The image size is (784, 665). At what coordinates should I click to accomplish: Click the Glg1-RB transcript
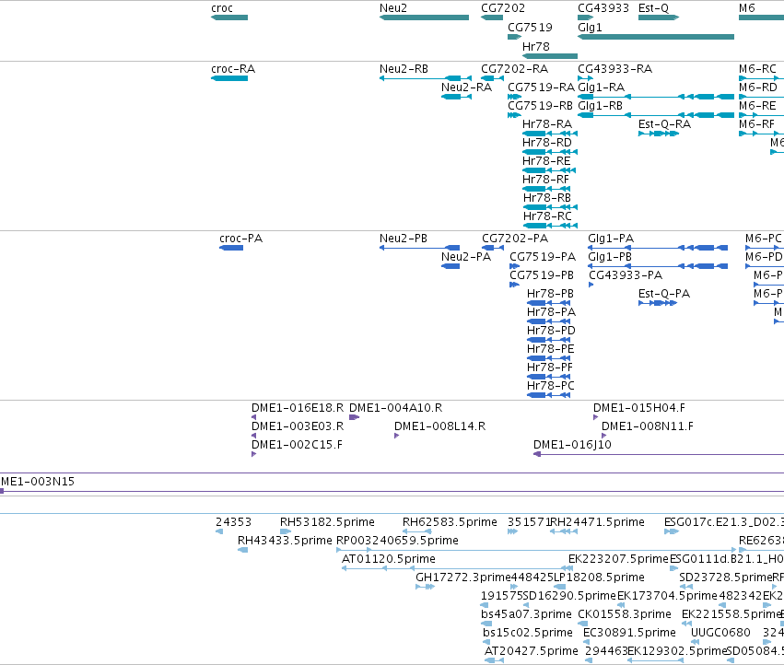click(x=656, y=115)
